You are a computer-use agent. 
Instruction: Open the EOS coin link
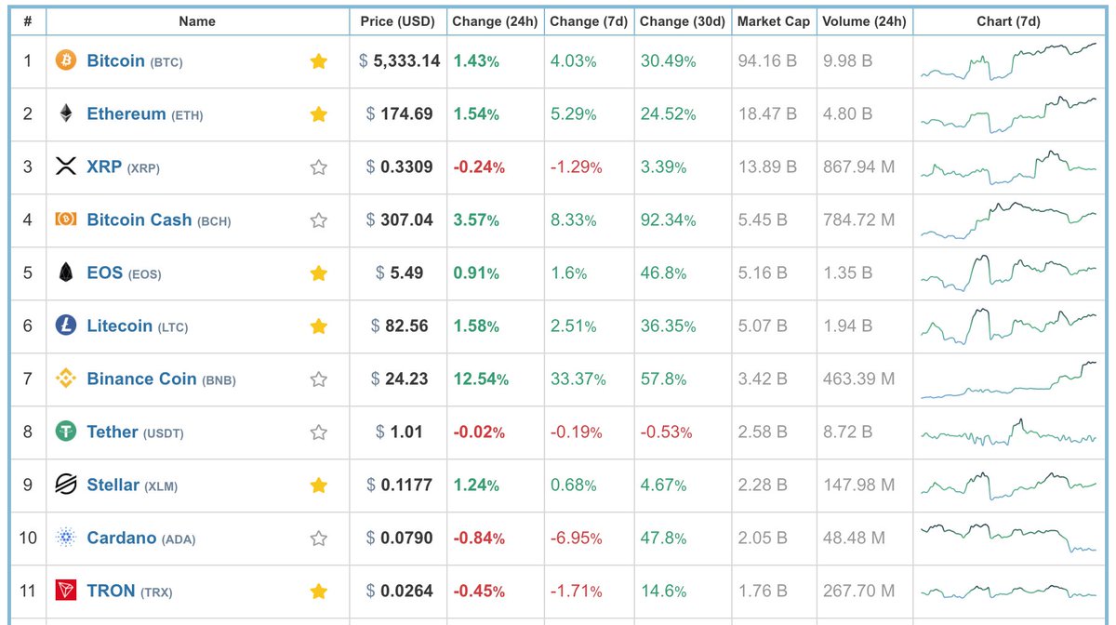click(124, 273)
